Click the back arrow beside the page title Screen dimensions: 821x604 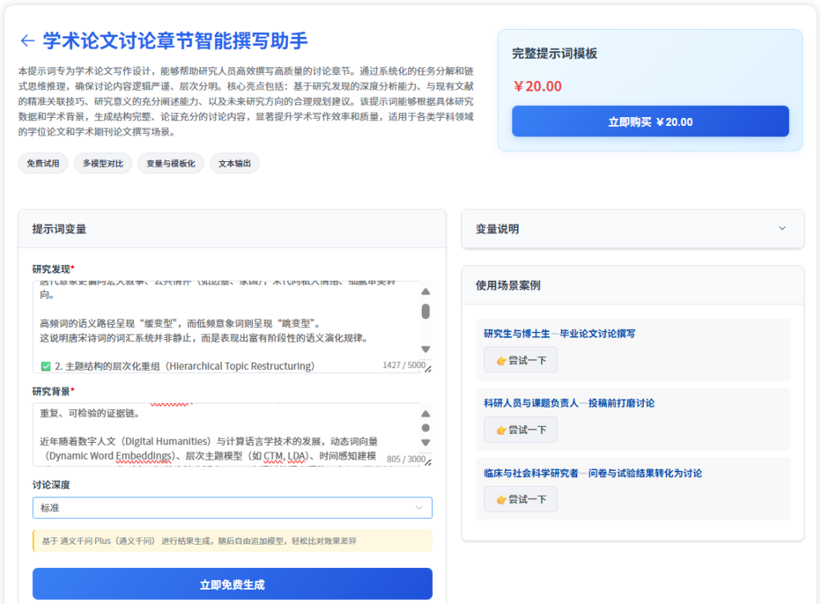[27, 41]
